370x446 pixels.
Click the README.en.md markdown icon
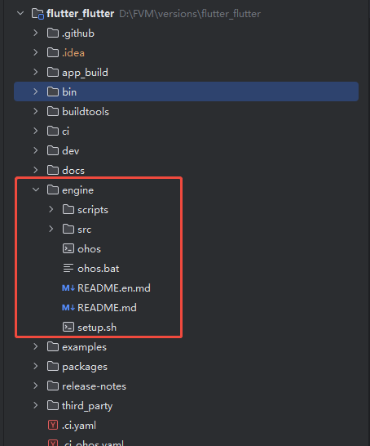click(x=68, y=288)
